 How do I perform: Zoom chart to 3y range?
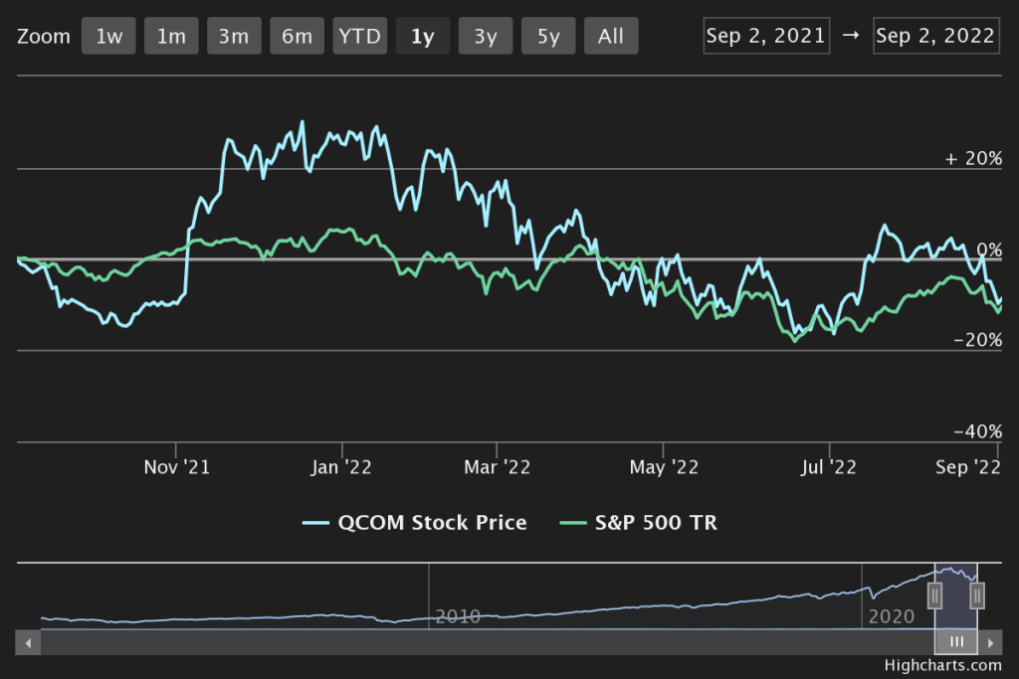pyautogui.click(x=485, y=37)
